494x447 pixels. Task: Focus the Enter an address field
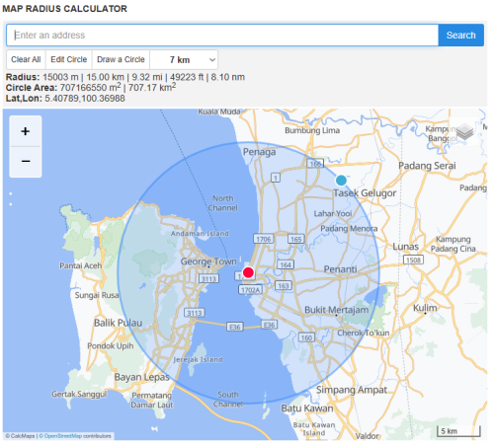pos(222,35)
